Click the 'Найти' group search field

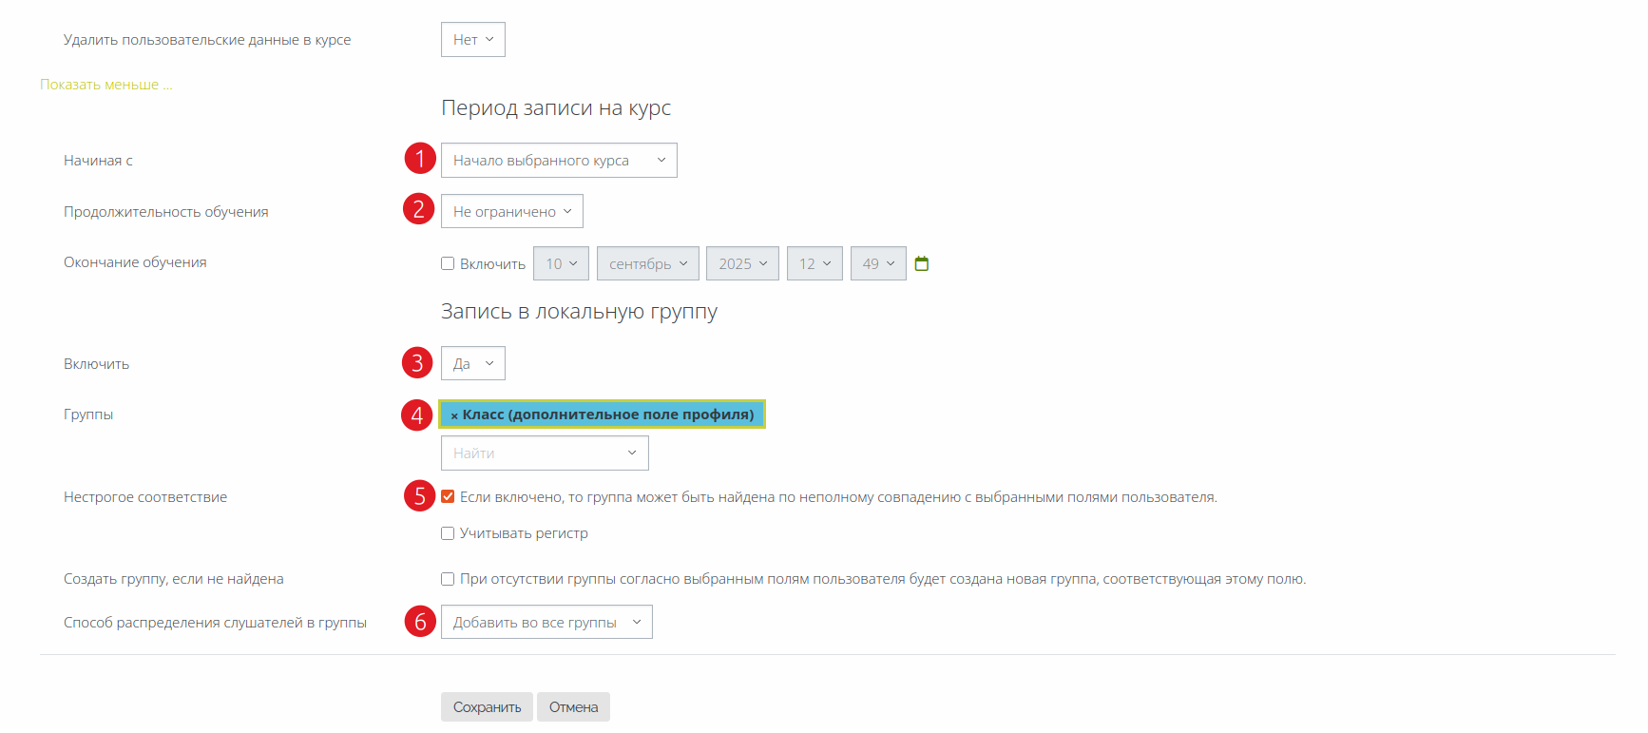click(x=544, y=453)
